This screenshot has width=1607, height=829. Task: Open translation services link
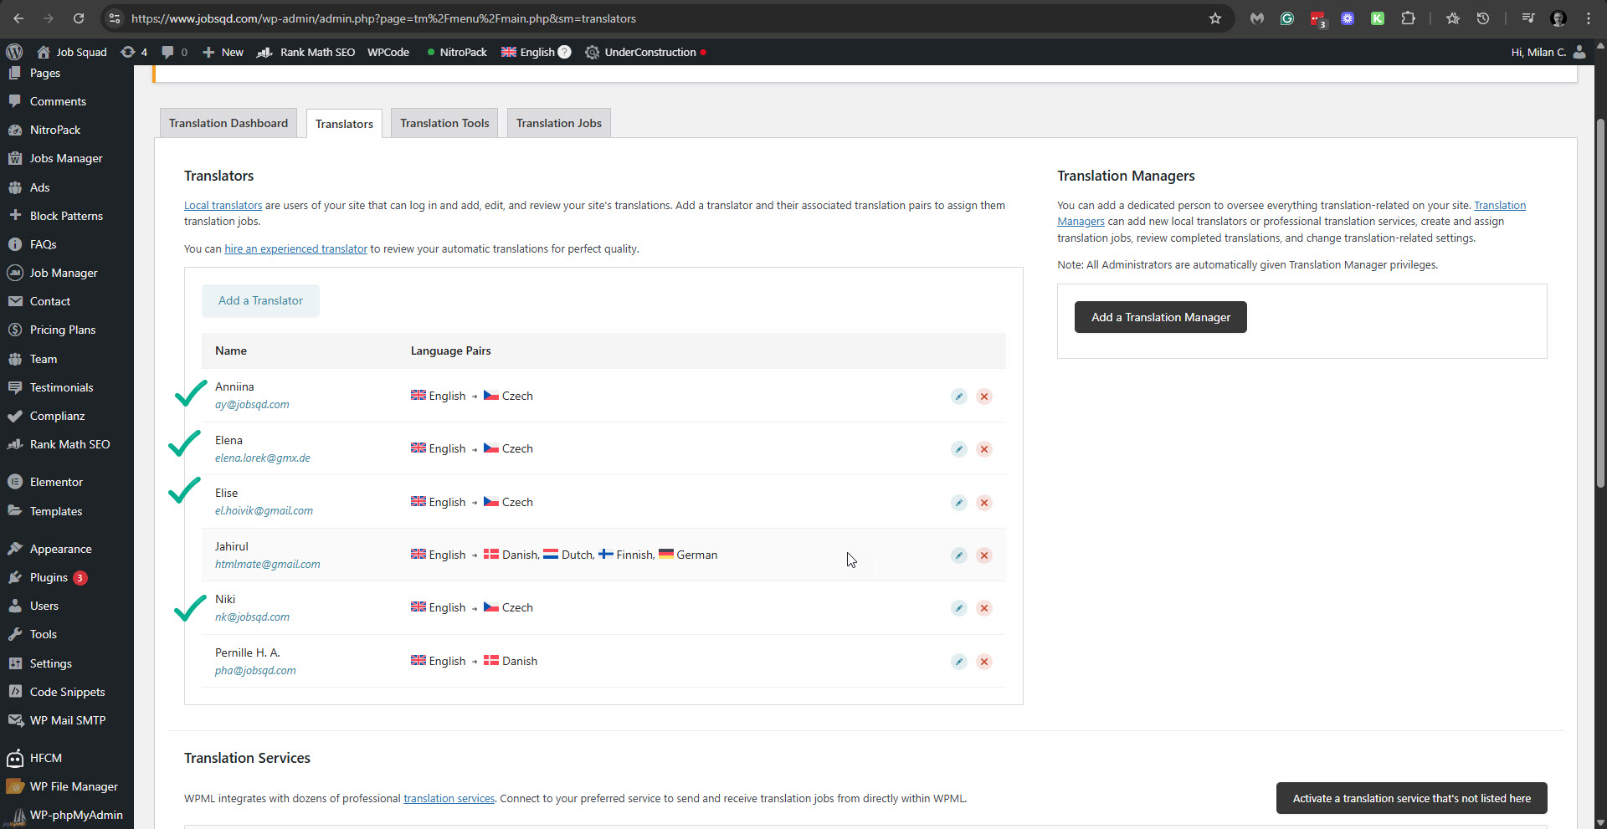[449, 798]
